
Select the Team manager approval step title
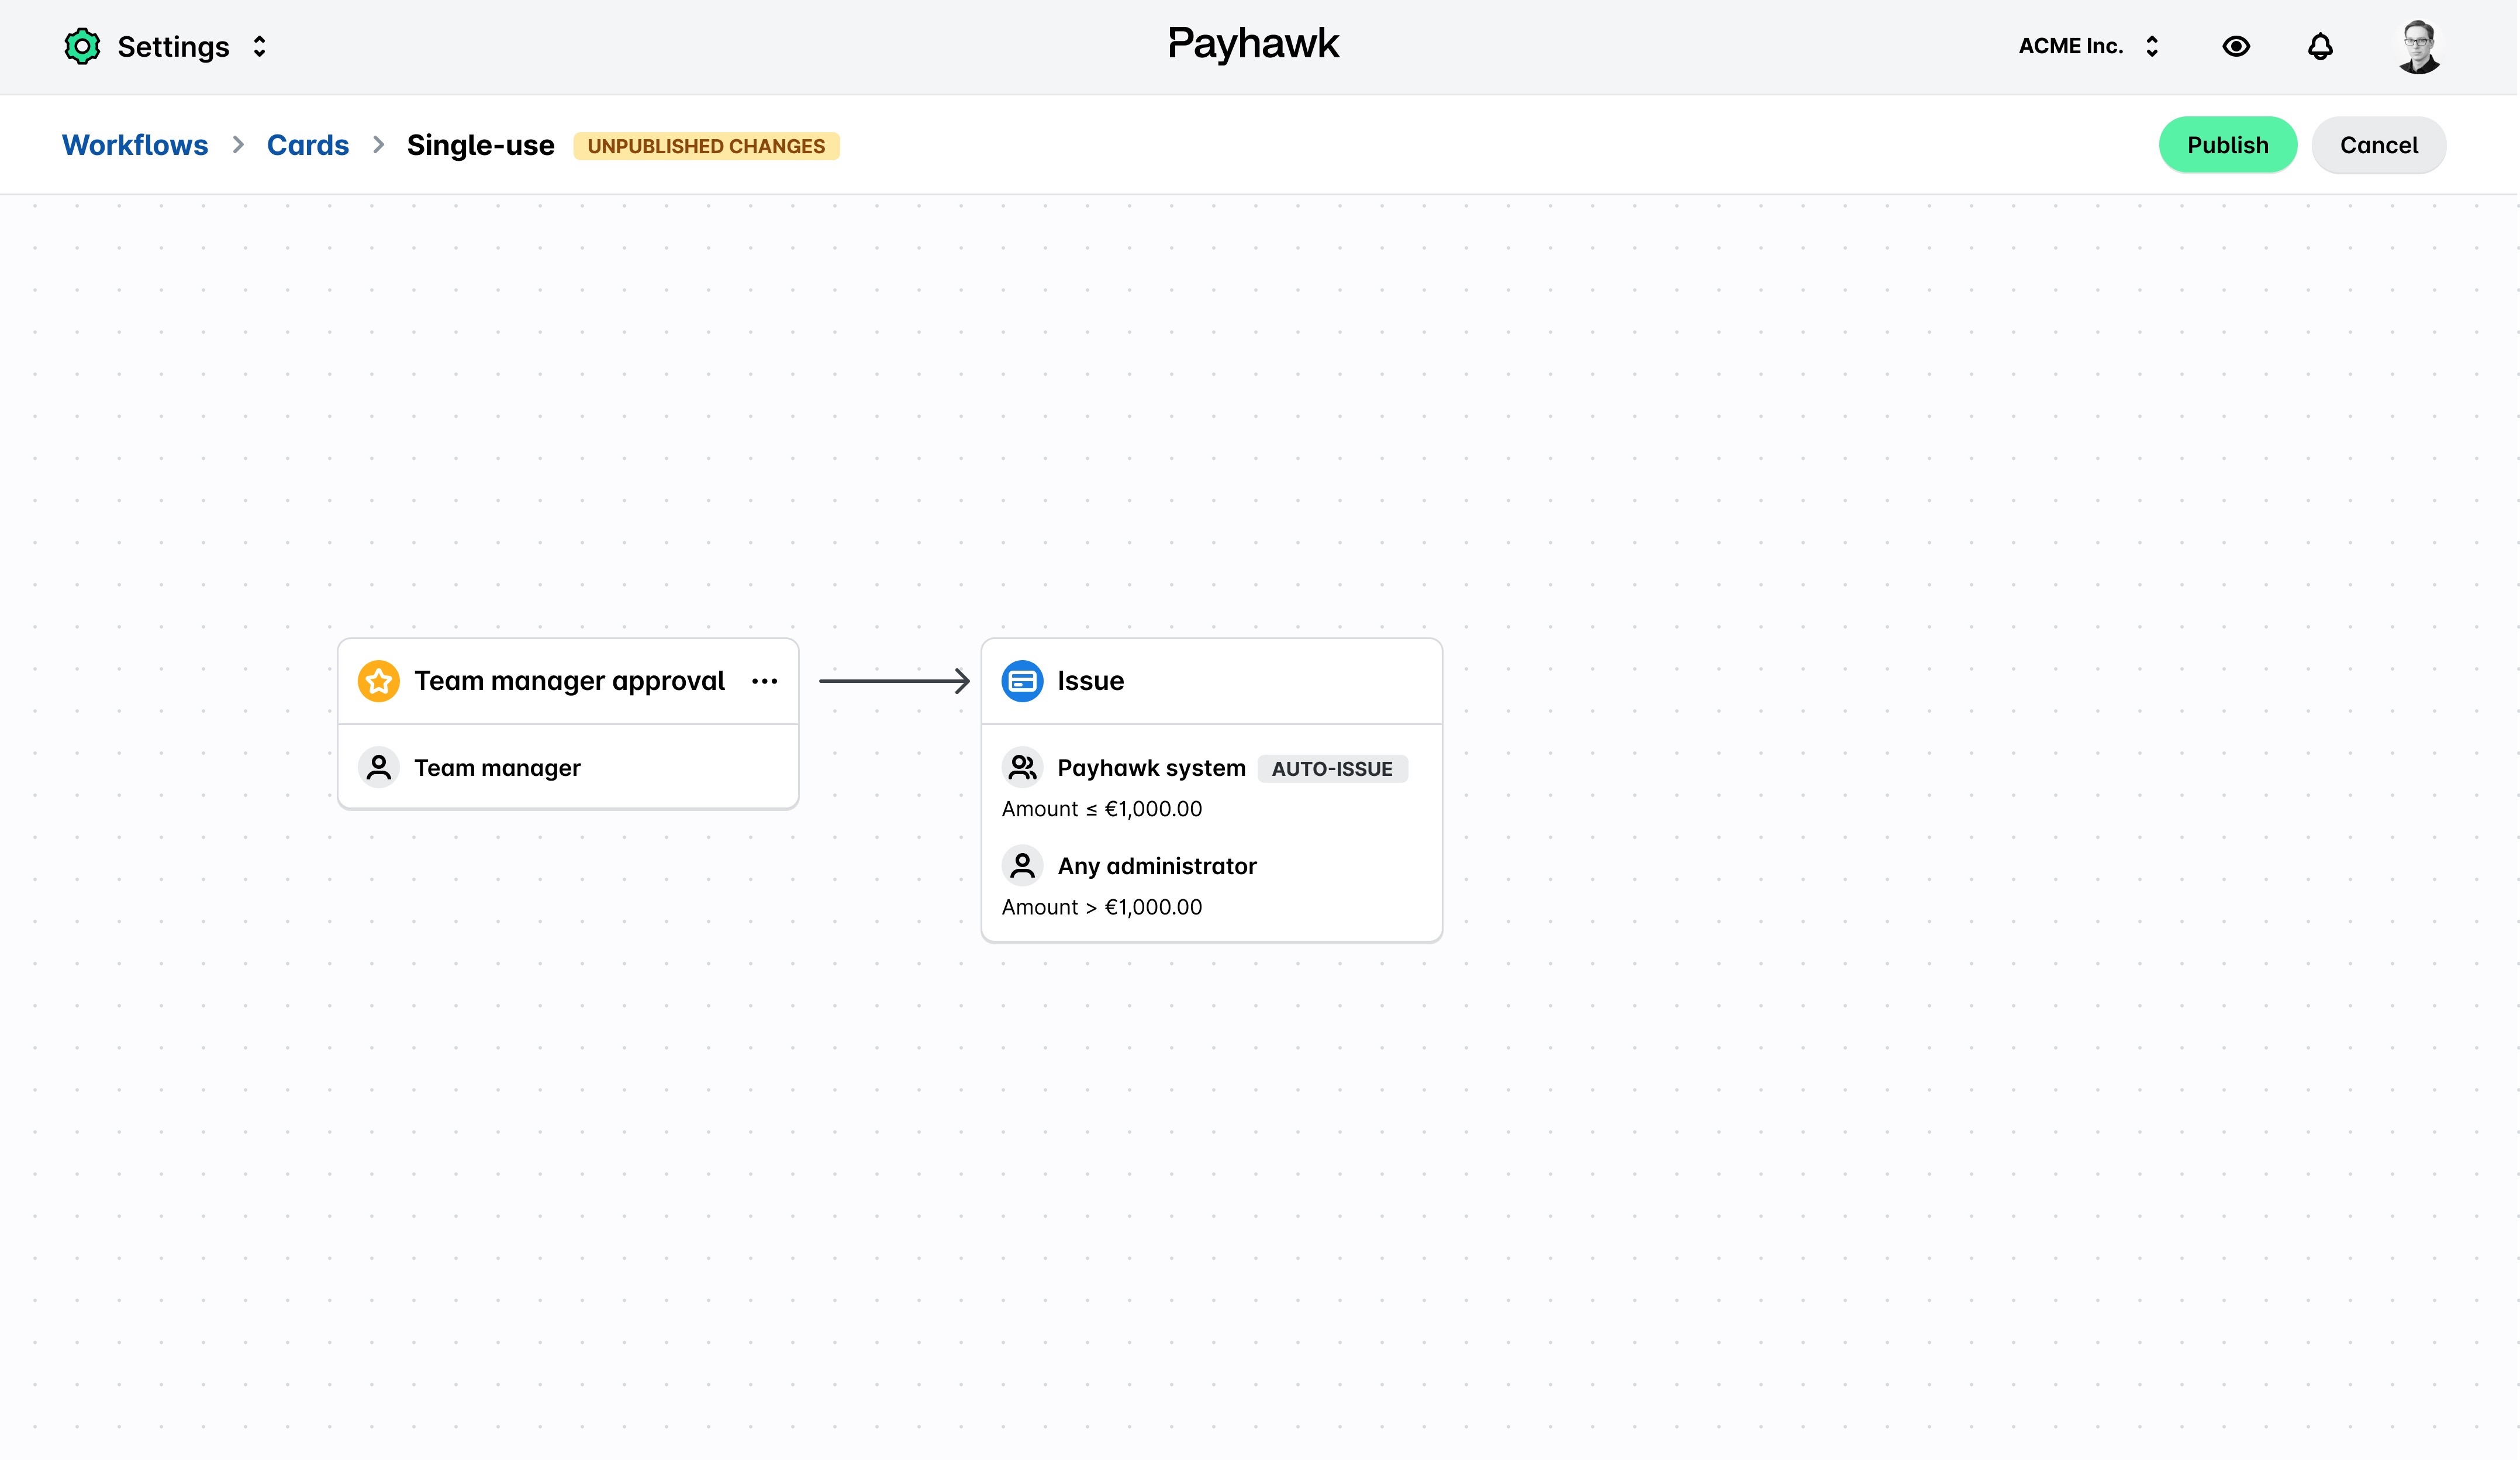[x=569, y=681]
